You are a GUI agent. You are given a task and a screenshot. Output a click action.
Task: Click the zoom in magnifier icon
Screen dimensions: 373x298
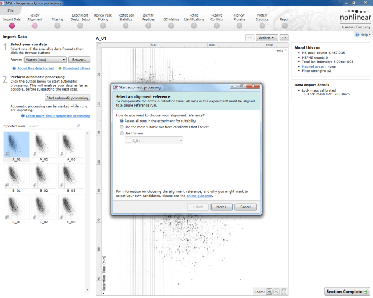click(x=269, y=292)
